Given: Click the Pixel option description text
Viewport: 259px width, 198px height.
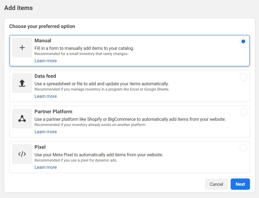Looking at the screenshot, I should pyautogui.click(x=99, y=155).
